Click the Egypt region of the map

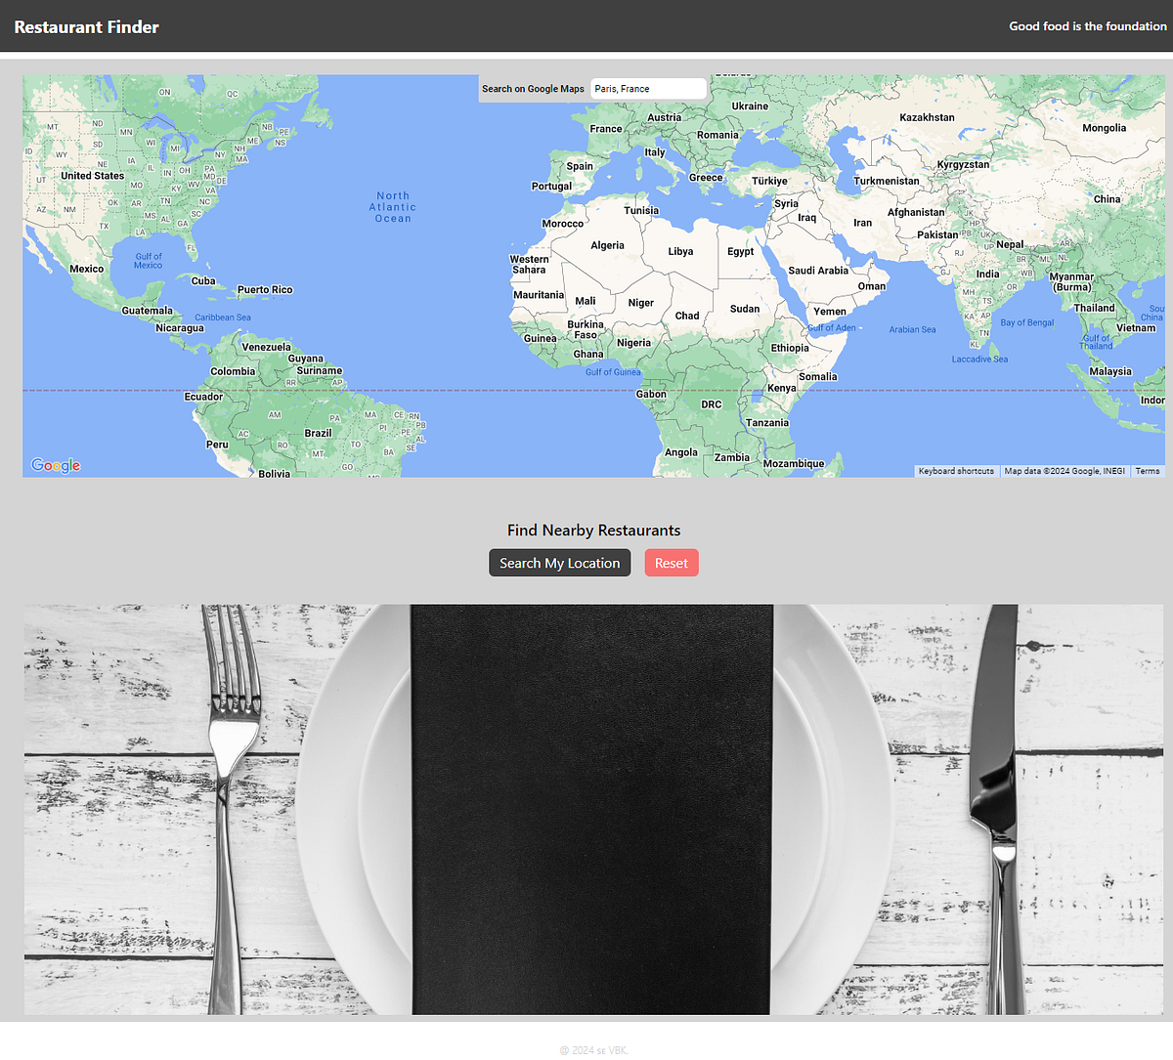741,251
